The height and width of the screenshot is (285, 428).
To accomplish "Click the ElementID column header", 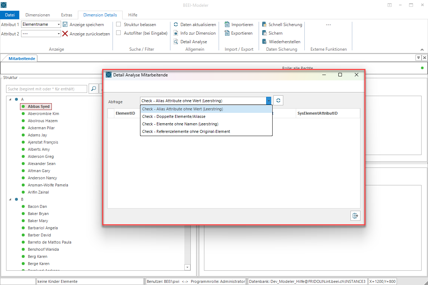I will [x=125, y=113].
